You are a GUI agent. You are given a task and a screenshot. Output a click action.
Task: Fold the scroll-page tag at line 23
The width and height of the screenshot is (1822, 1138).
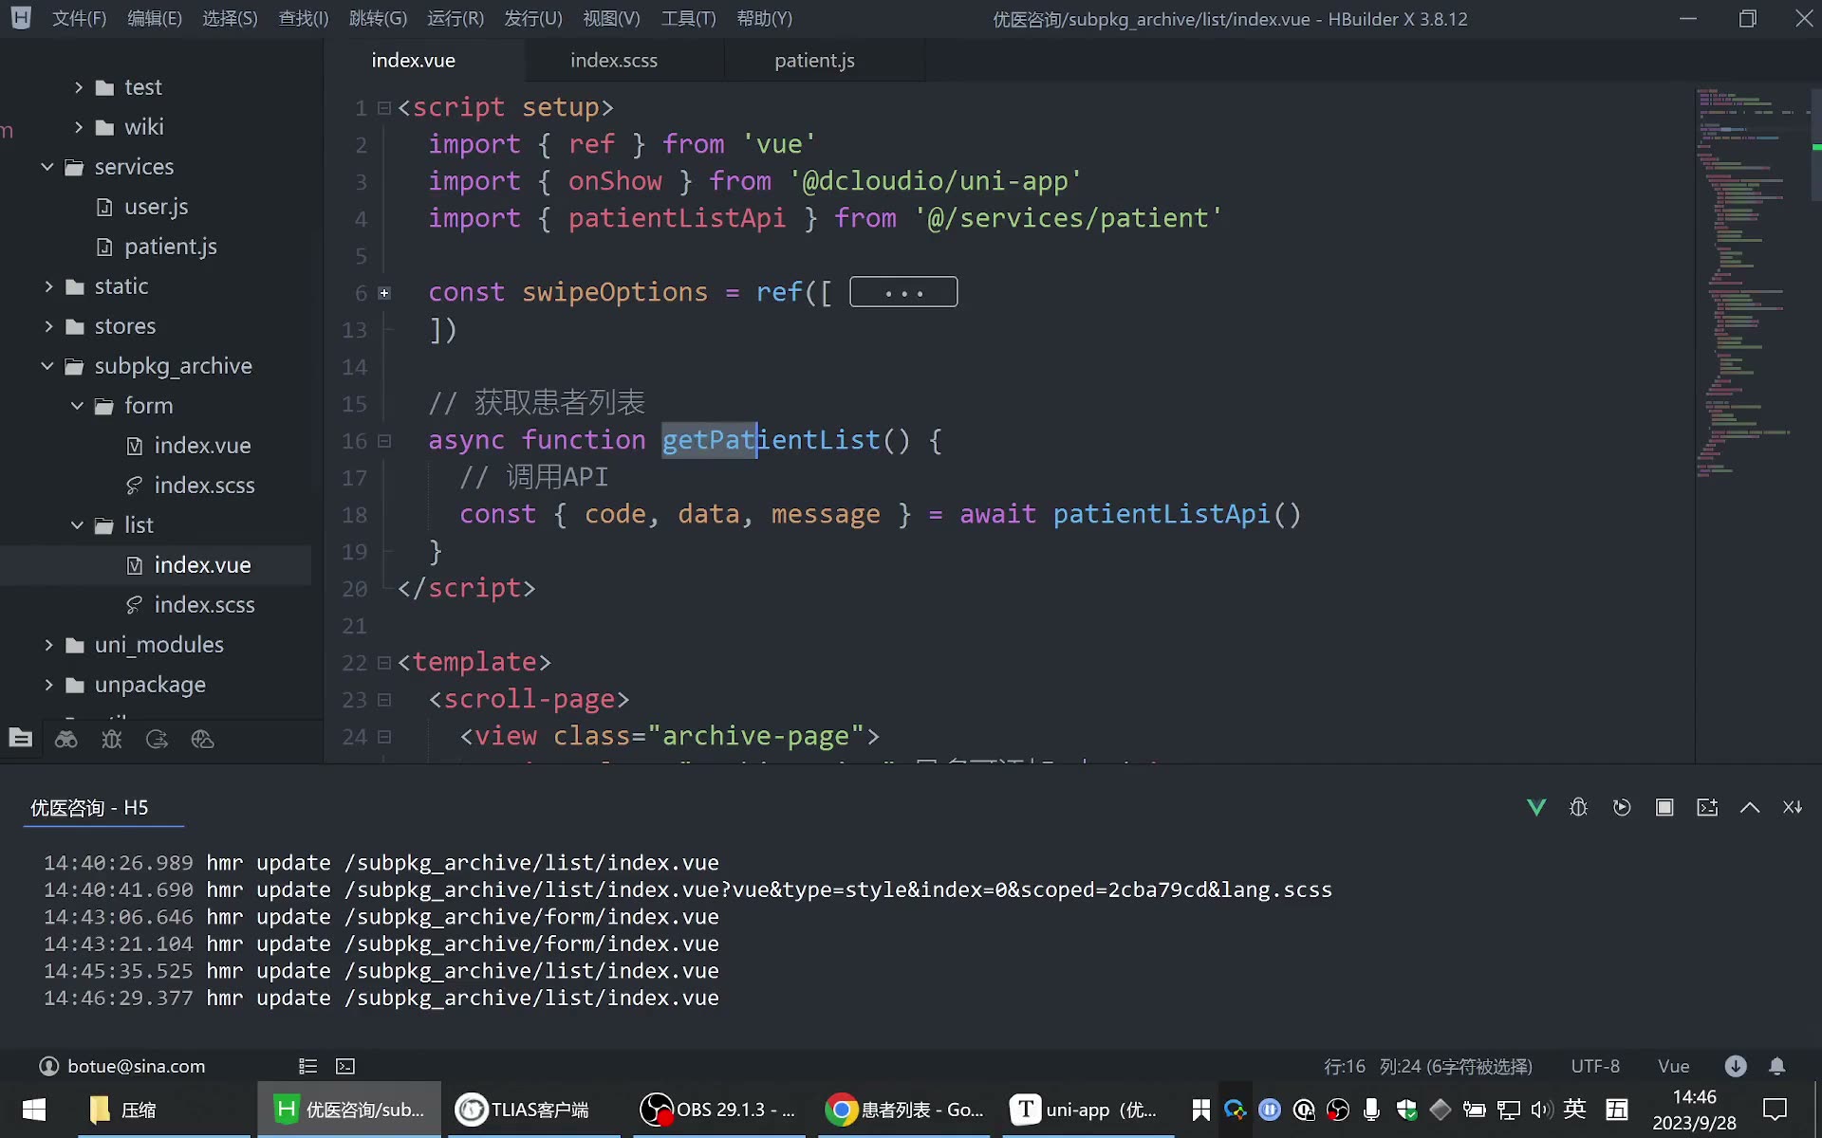384,700
